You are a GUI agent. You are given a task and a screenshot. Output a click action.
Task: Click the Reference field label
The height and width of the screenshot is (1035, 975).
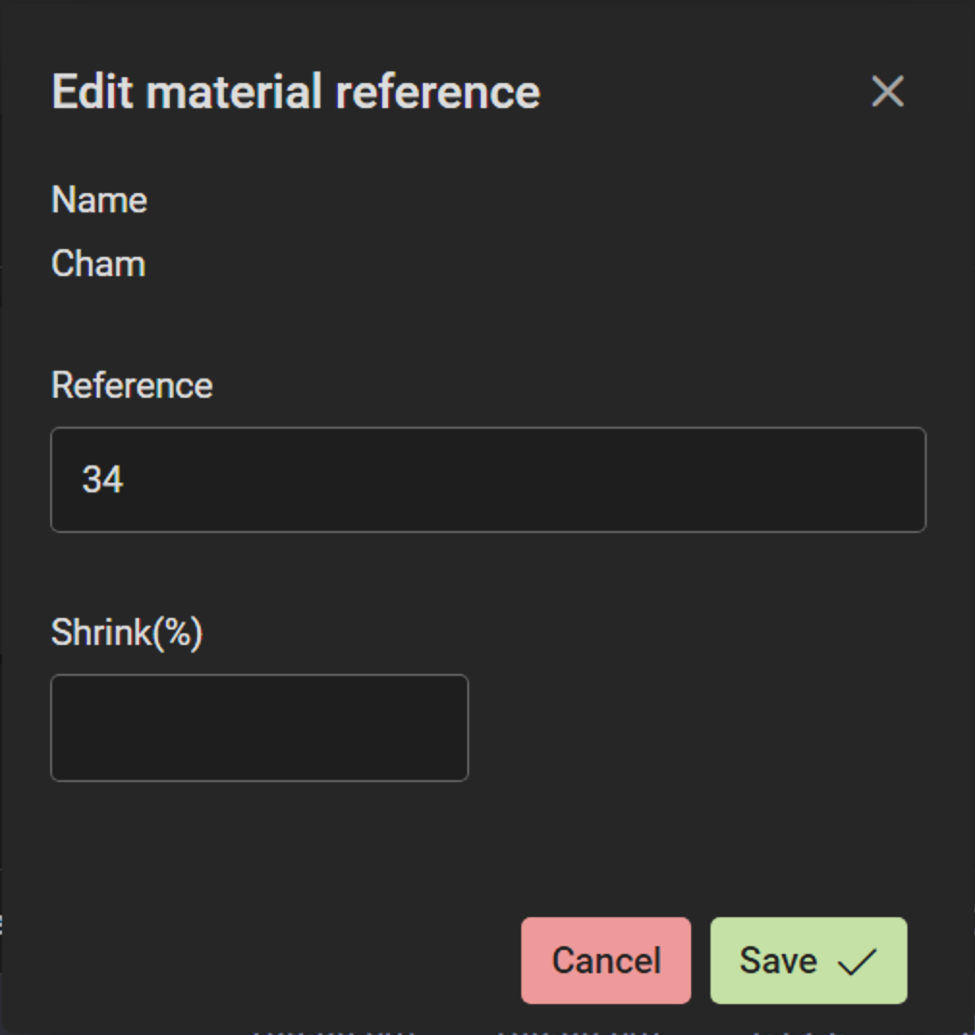[132, 385]
